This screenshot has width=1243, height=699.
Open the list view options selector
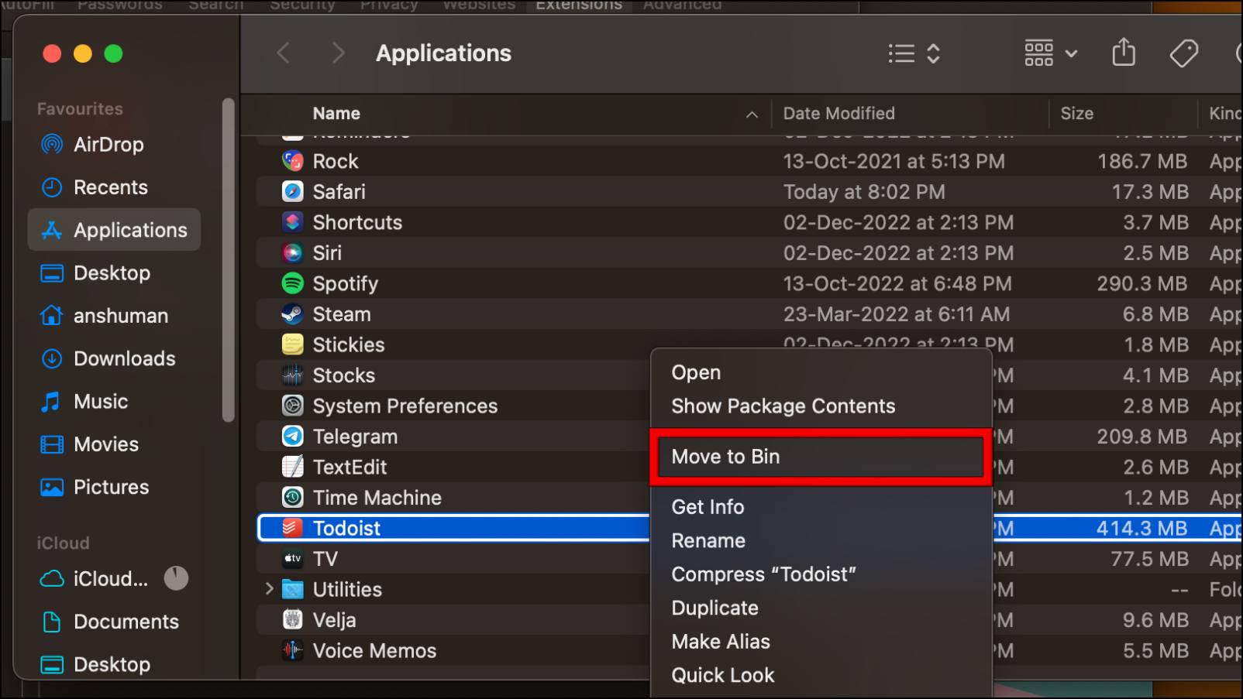pos(914,53)
